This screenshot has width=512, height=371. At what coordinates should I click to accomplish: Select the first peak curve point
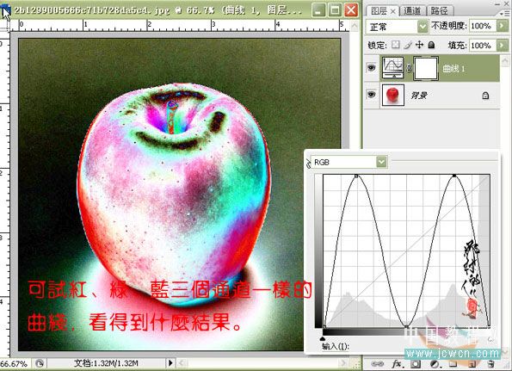point(356,176)
